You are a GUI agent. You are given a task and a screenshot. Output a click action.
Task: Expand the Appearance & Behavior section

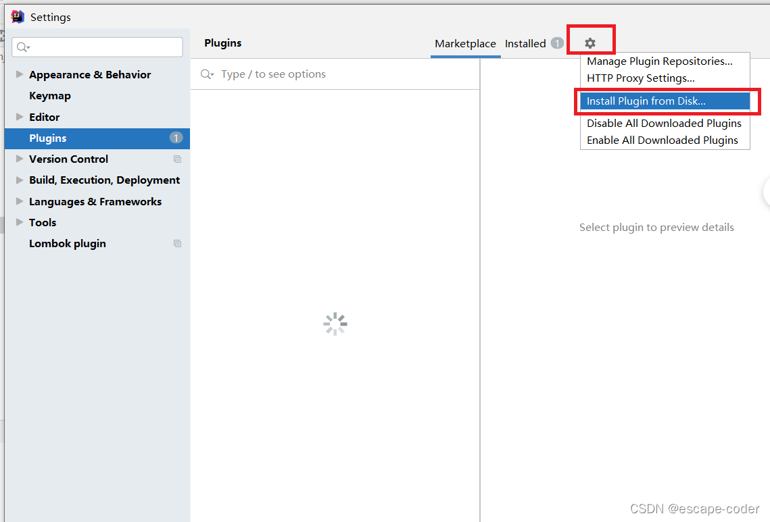pyautogui.click(x=20, y=74)
